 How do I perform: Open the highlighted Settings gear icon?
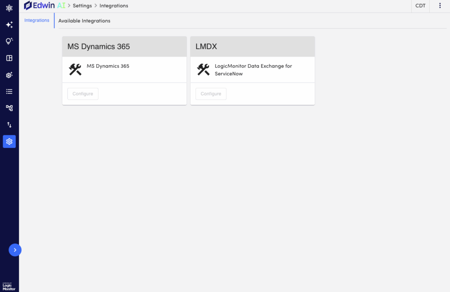click(x=9, y=141)
